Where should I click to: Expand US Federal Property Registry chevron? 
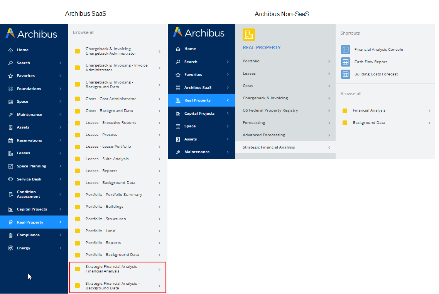[329, 110]
